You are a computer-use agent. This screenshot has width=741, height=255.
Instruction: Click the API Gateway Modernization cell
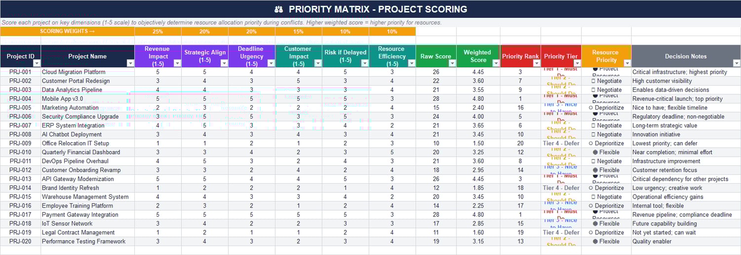pos(87,179)
